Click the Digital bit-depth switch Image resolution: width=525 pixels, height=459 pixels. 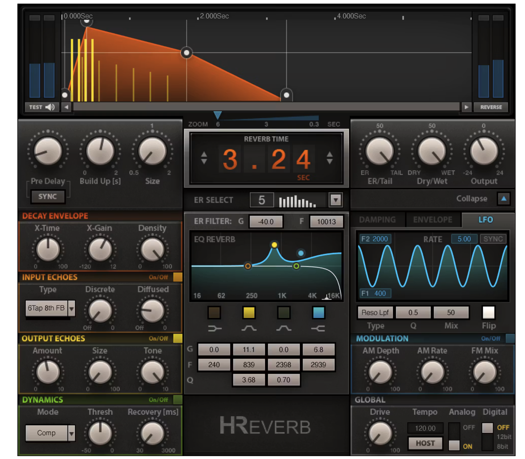[487, 437]
